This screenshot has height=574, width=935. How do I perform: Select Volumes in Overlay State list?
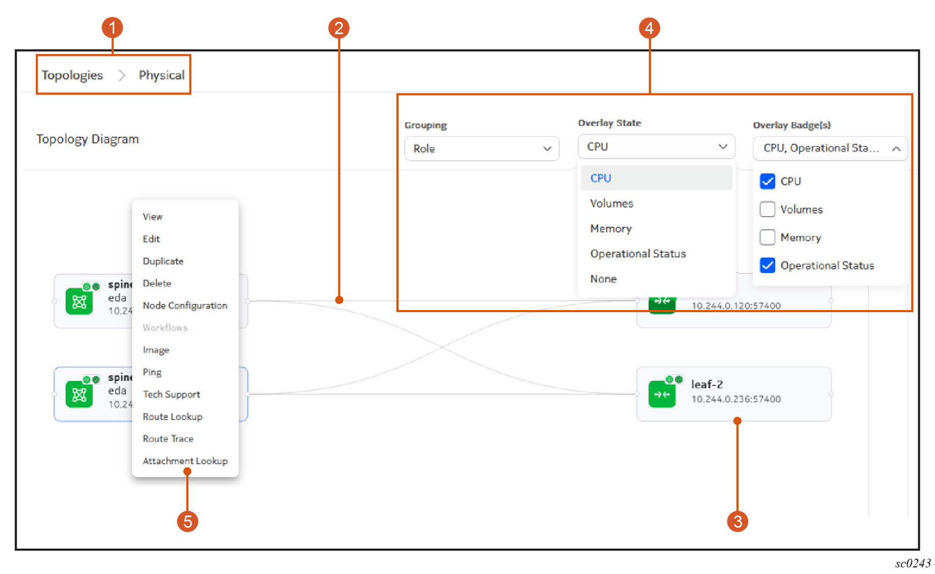(x=656, y=203)
